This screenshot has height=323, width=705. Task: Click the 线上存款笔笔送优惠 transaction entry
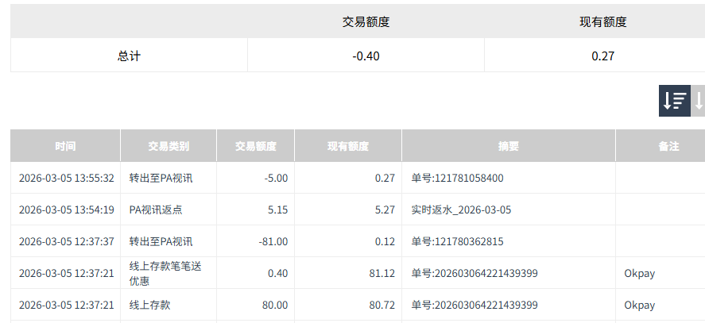(165, 273)
